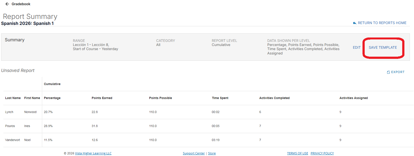Open PRIVACY POLICY link
Screen dimensions: 414x156
pos(322,154)
